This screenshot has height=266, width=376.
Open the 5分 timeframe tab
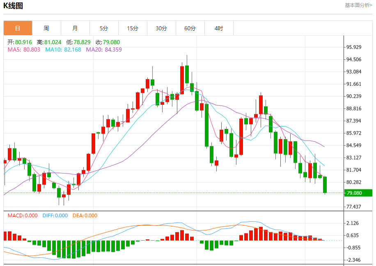click(104, 28)
